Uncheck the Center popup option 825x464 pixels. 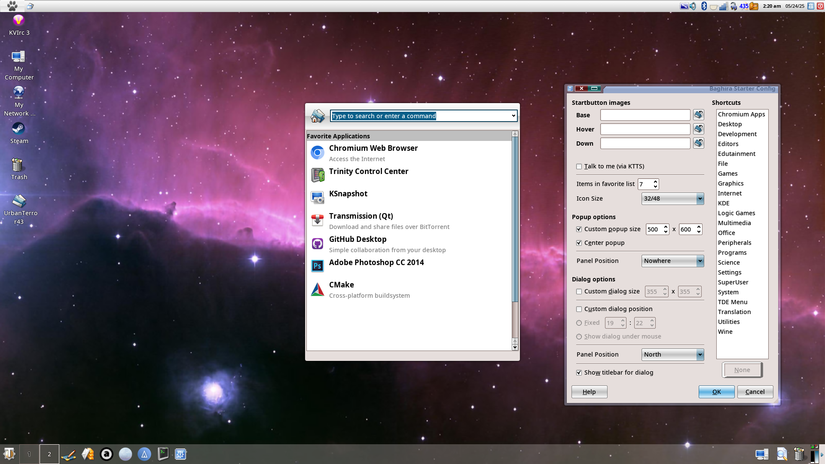[x=579, y=243]
